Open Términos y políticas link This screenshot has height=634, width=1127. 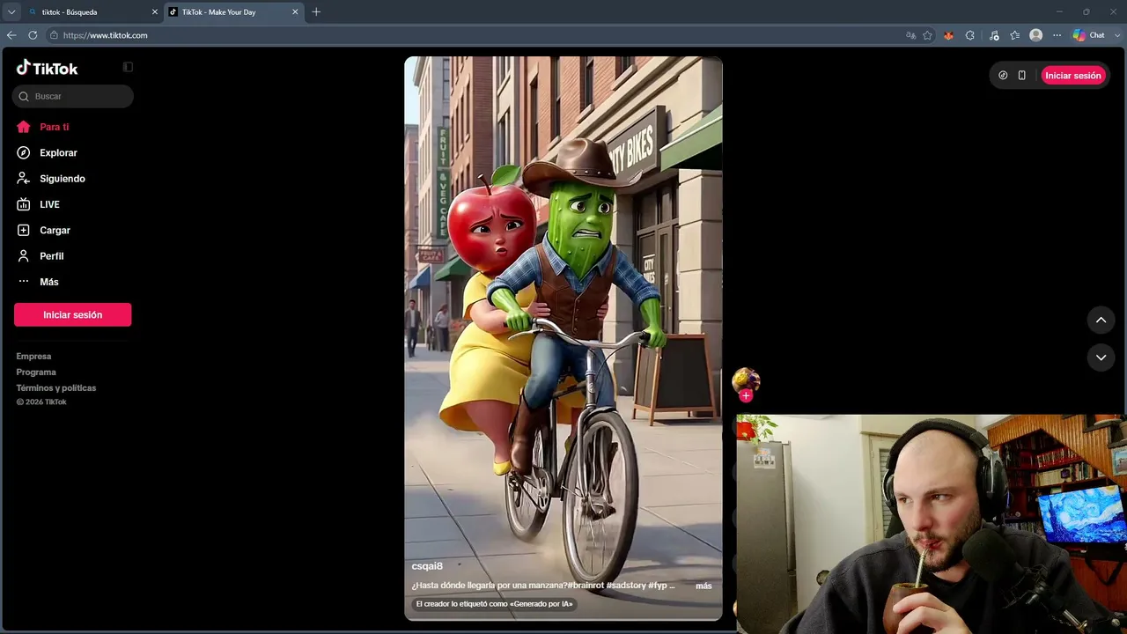pos(56,388)
